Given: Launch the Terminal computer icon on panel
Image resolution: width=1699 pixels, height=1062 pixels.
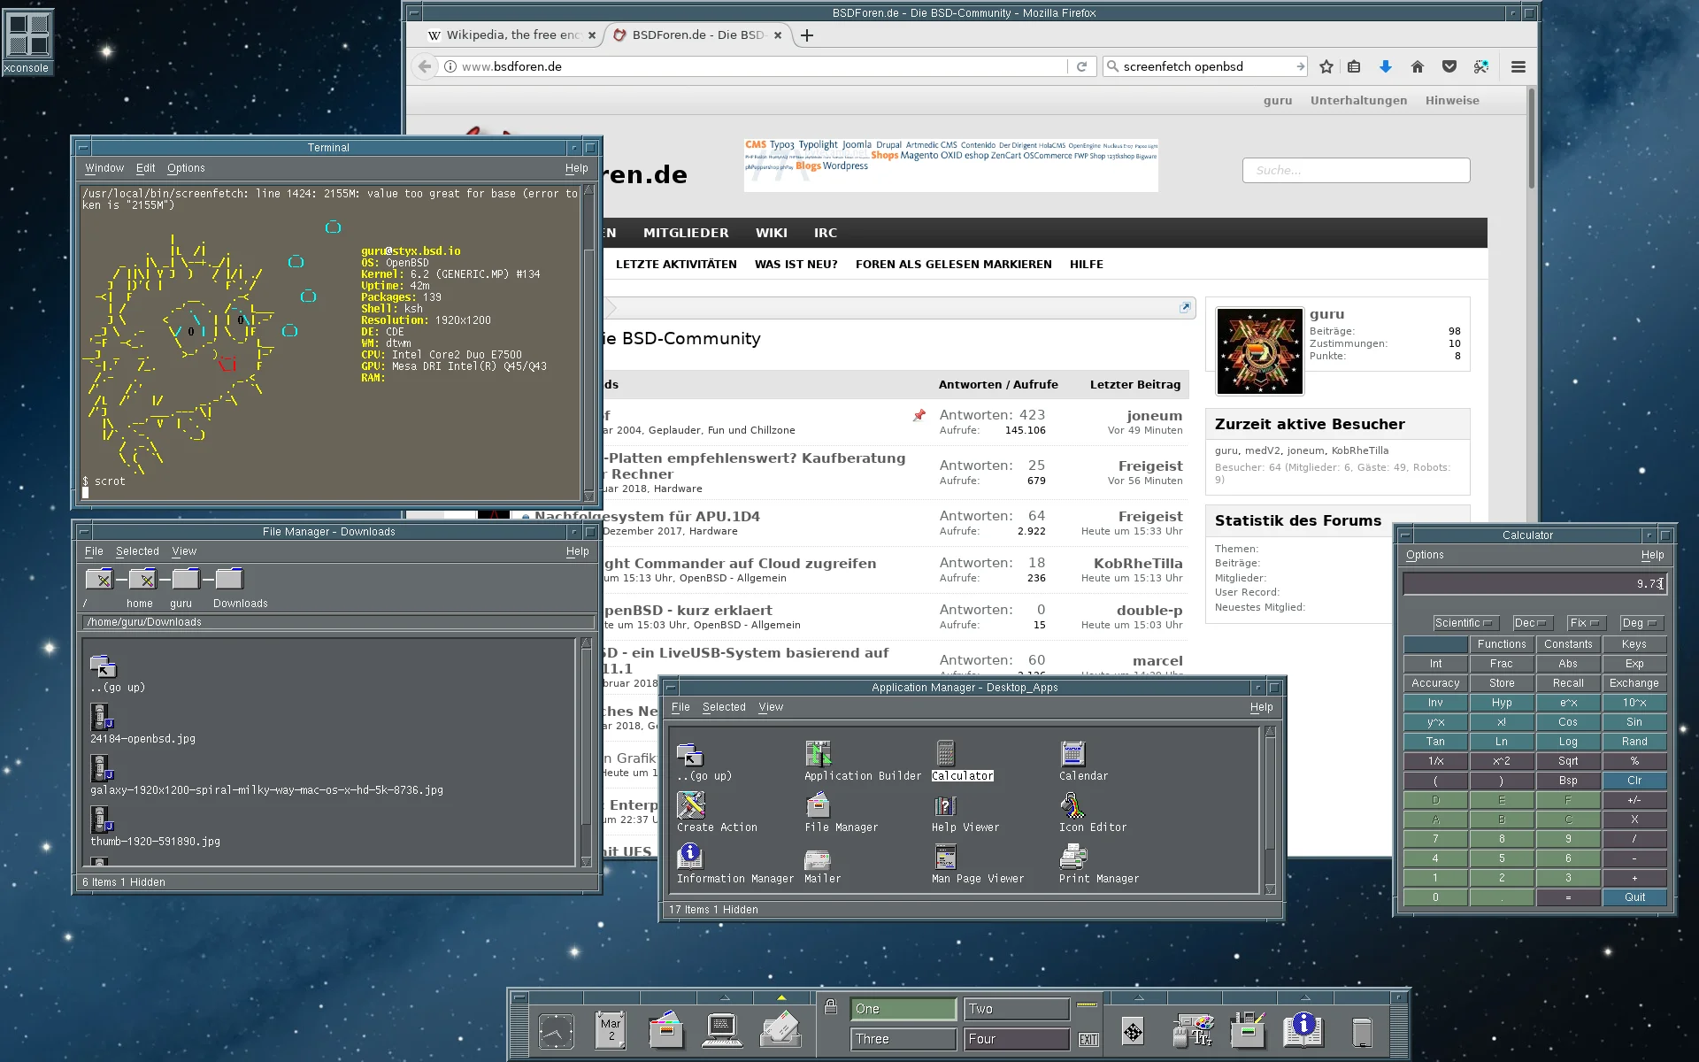Looking at the screenshot, I should click(x=722, y=1031).
